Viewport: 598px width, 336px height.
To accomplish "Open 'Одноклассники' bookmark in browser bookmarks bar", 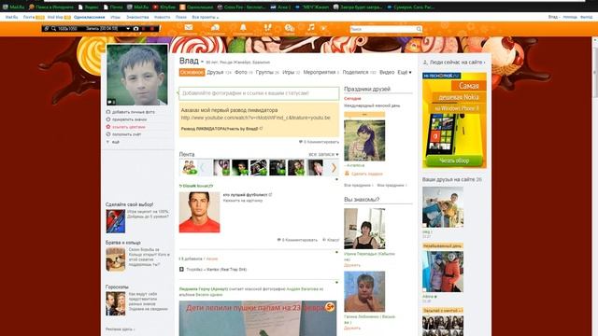I will tap(196, 7).
